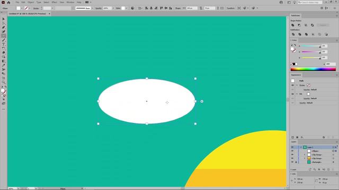Click Clear Appearance icon in Appearance panel
Screen dimensions: 339x190
[x=324, y=137]
